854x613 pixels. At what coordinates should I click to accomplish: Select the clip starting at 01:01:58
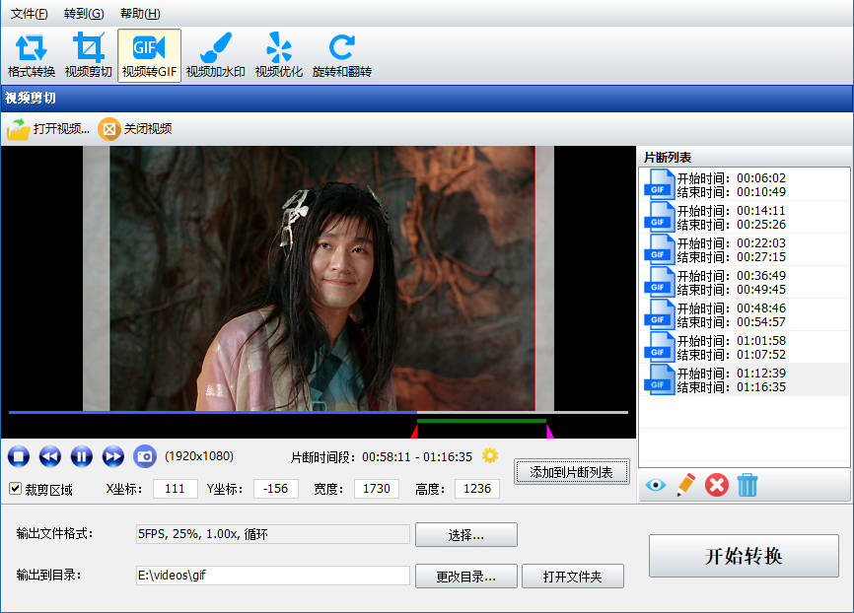(744, 347)
